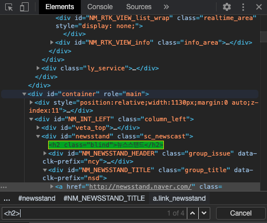Click the data-clk-prefix="nsd" attribute text
Image resolution: width=267 pixels, height=223 pixels.
coord(148,174)
